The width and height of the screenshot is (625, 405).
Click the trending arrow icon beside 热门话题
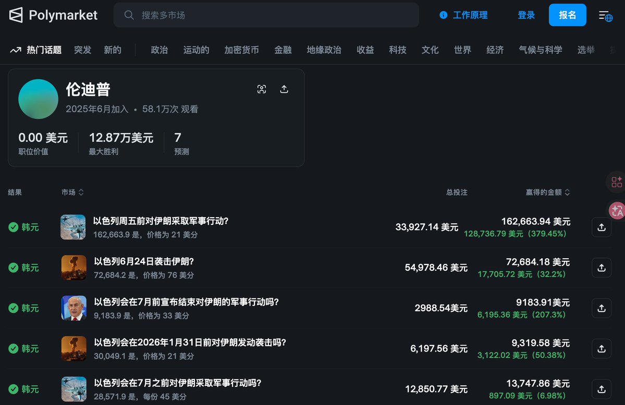(x=16, y=50)
